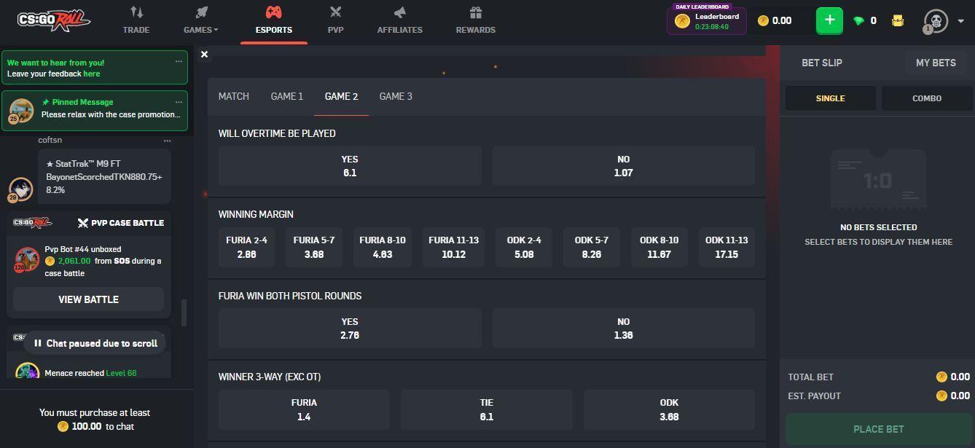This screenshot has height=448, width=975.
Task: Click the VIEW BATTLE button
Action: (x=88, y=299)
